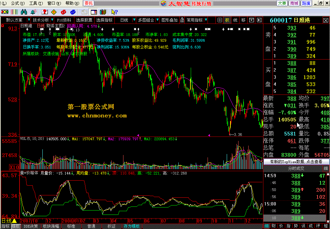Click the 商城 button in title bar
The width and height of the screenshot is (330, 229).
pos(294,3)
